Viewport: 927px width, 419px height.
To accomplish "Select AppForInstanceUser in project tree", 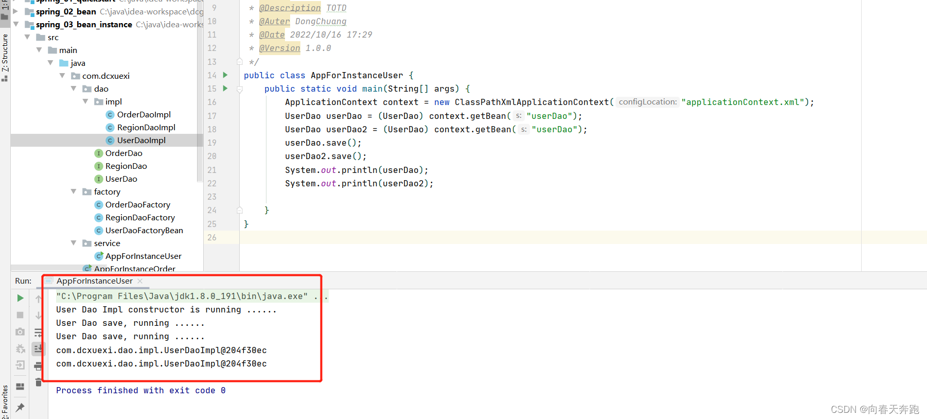I will point(143,256).
